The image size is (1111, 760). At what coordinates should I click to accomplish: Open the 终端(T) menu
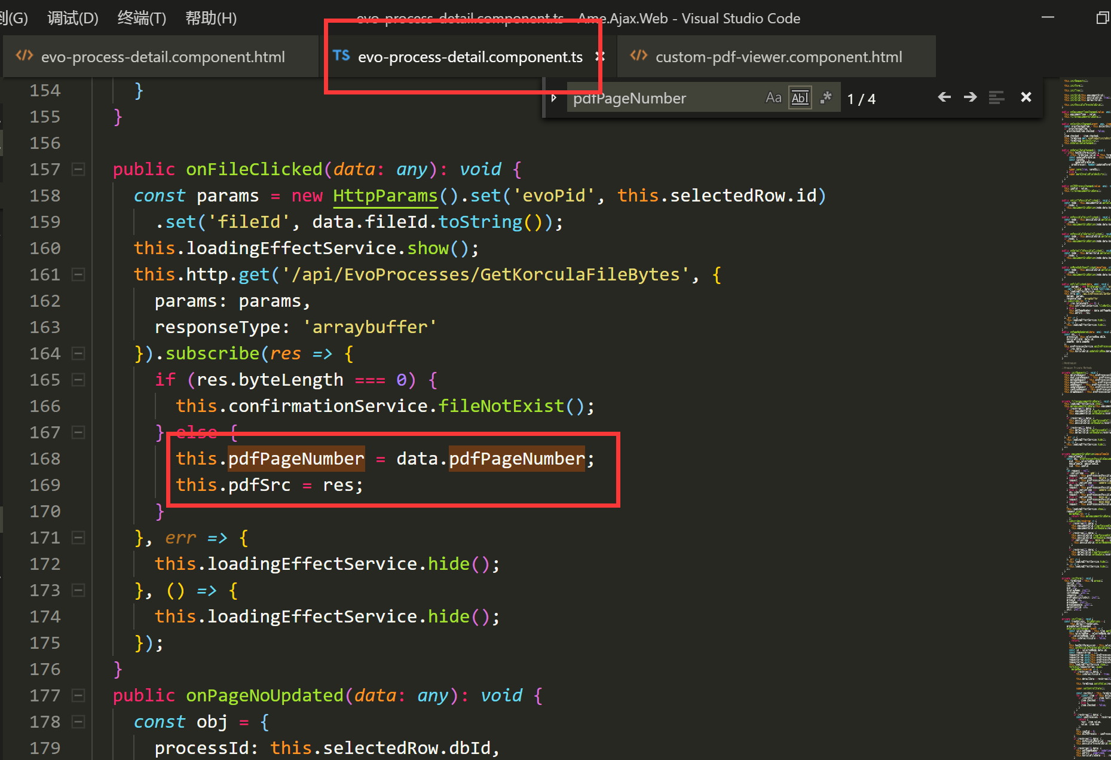point(142,18)
